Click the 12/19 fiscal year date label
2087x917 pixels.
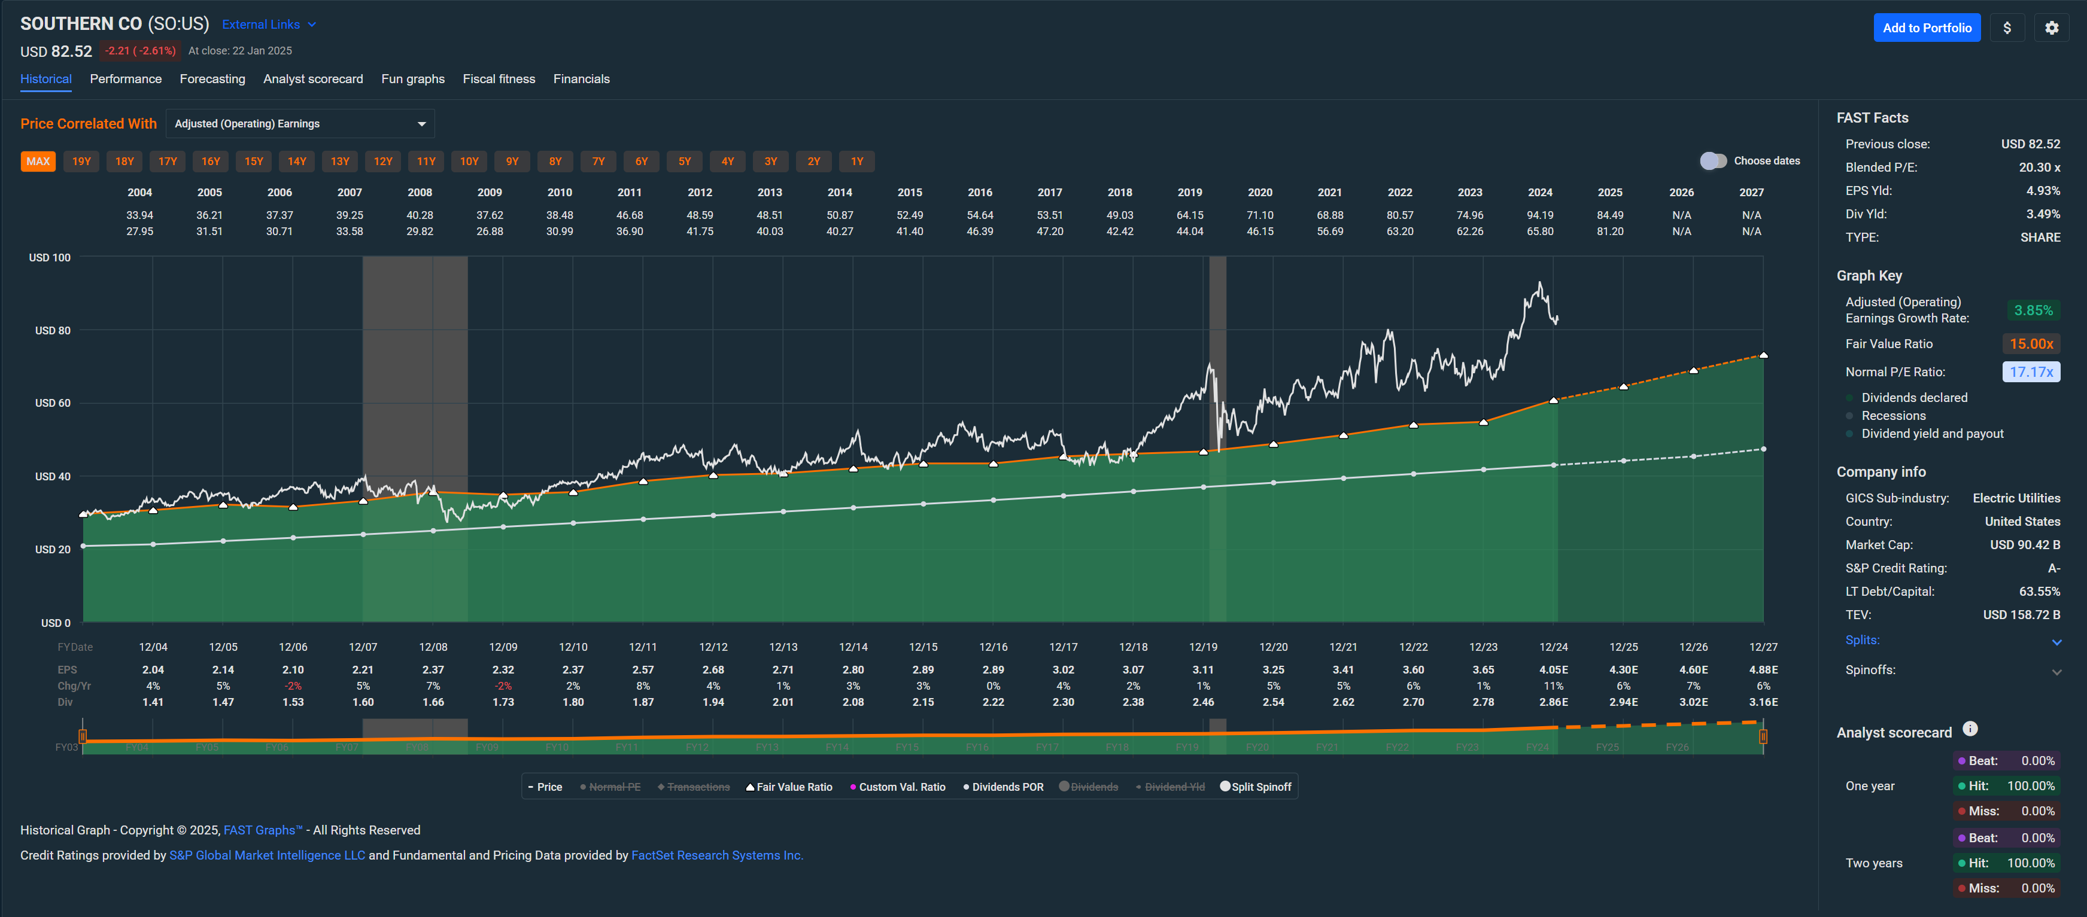point(1203,647)
